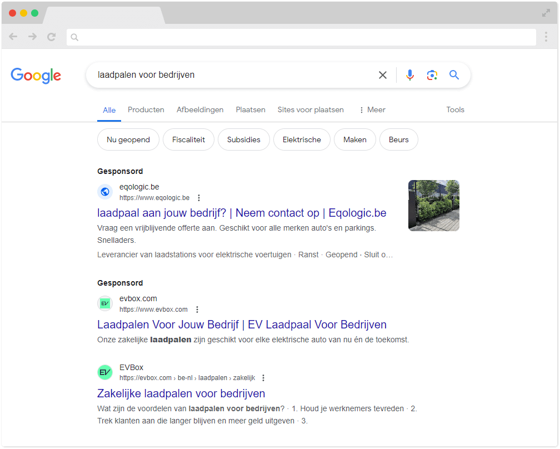Clear the search query with X
560x449 pixels.
382,75
